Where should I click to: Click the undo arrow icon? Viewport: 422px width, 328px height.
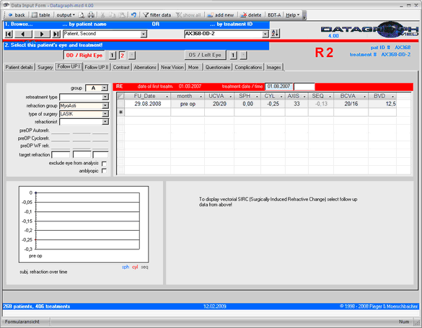[133, 15]
